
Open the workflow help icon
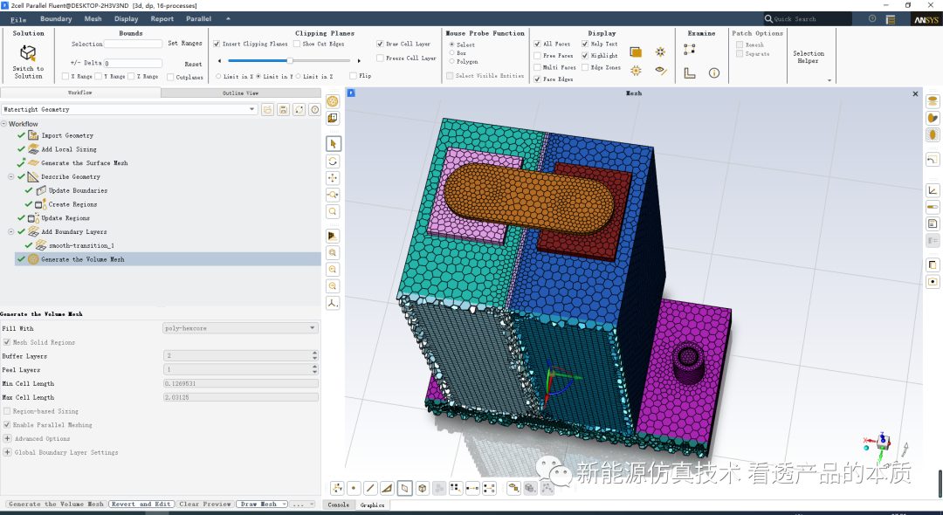[x=314, y=110]
